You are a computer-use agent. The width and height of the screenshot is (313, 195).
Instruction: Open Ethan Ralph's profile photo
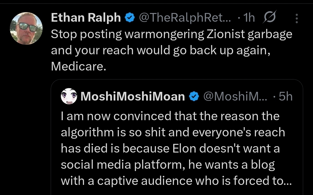(26, 28)
